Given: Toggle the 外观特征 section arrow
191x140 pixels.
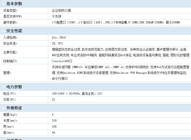Looking at the screenshot, I should (x=3, y=108).
